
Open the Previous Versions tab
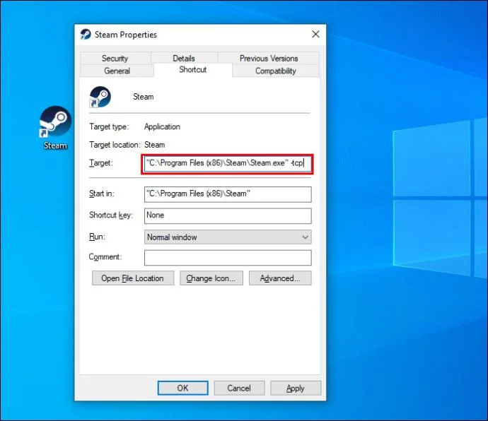269,58
